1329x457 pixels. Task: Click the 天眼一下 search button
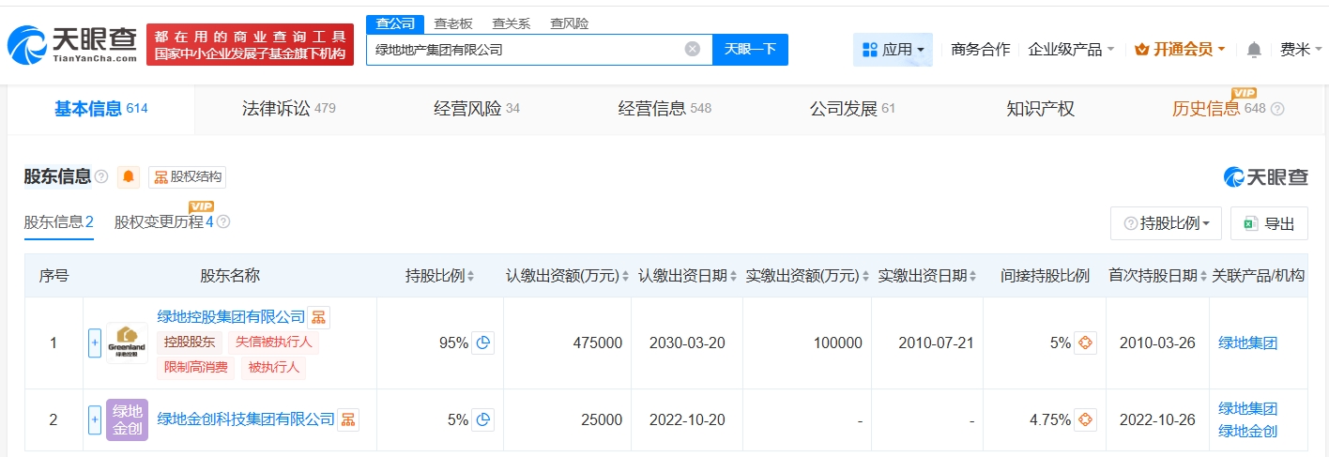tap(750, 50)
